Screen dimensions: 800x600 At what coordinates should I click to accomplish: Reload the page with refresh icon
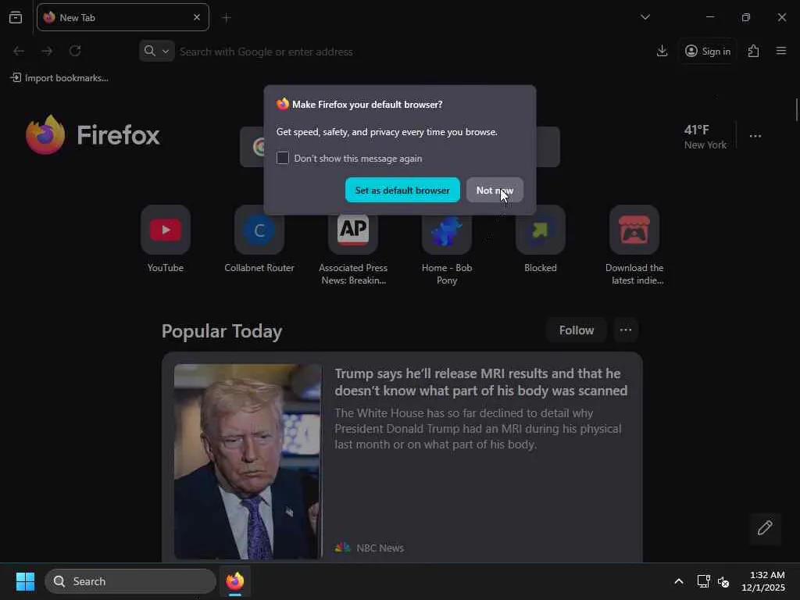click(75, 51)
